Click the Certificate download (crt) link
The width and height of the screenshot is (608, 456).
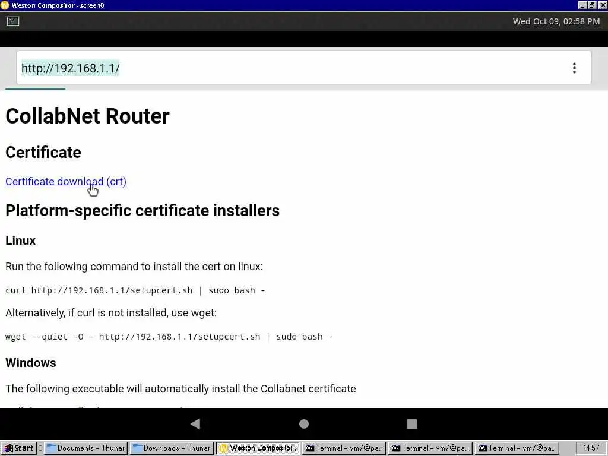click(66, 182)
